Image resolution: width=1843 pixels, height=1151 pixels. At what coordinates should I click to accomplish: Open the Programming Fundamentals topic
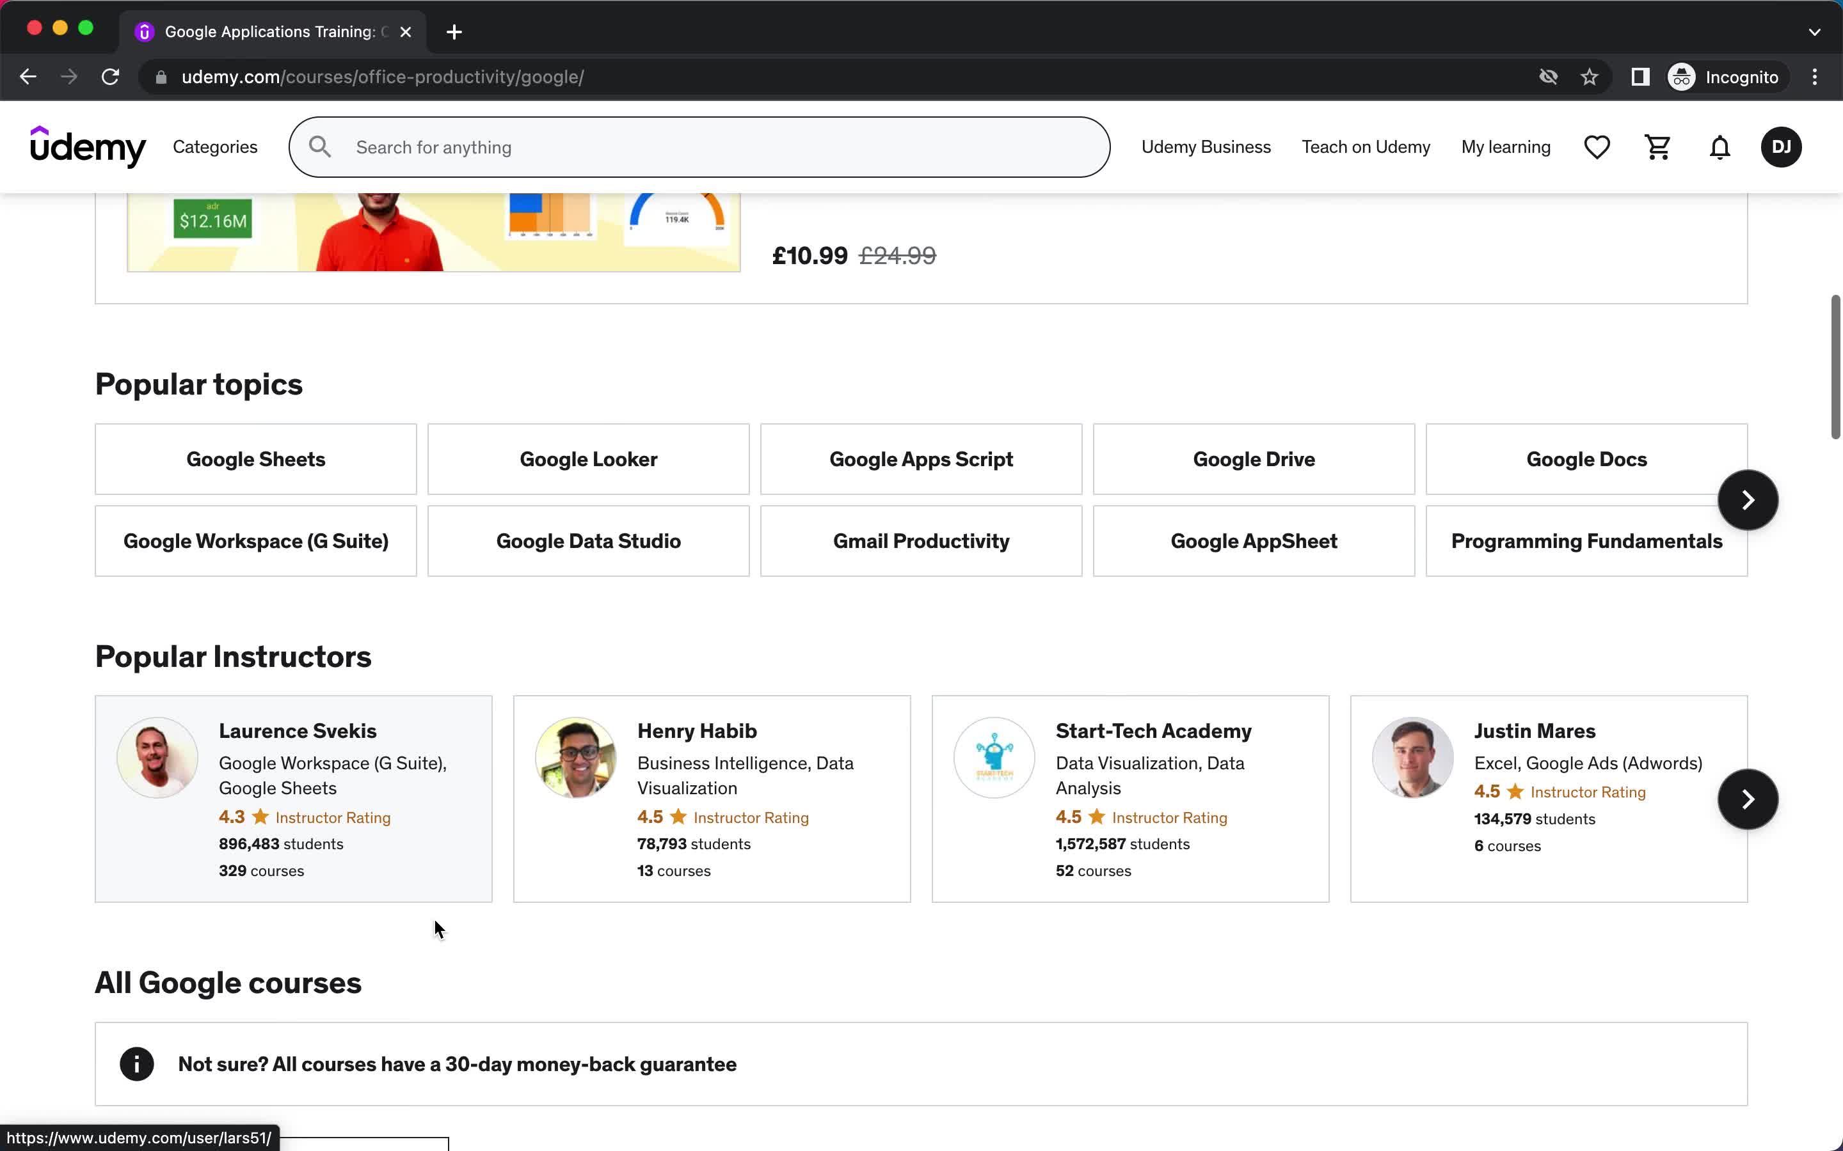[1586, 541]
